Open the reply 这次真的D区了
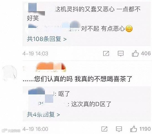Screen dimensions: 152x134 coord(91,104)
